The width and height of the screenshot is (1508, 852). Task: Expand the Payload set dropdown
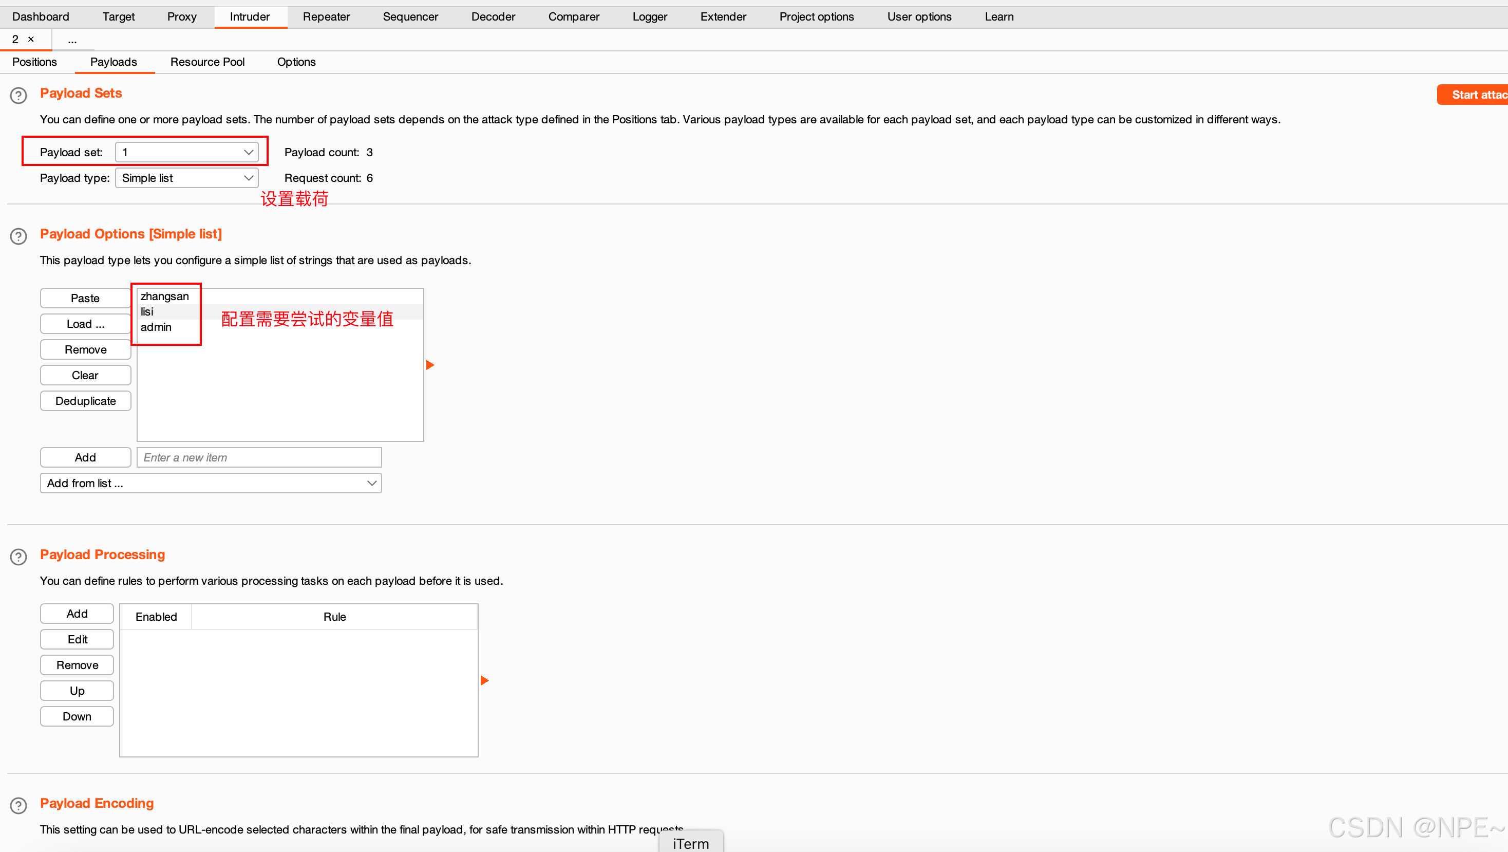187,152
